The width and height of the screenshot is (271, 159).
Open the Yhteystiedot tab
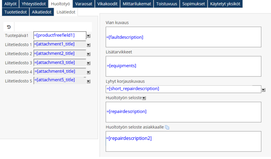(x=34, y=4)
